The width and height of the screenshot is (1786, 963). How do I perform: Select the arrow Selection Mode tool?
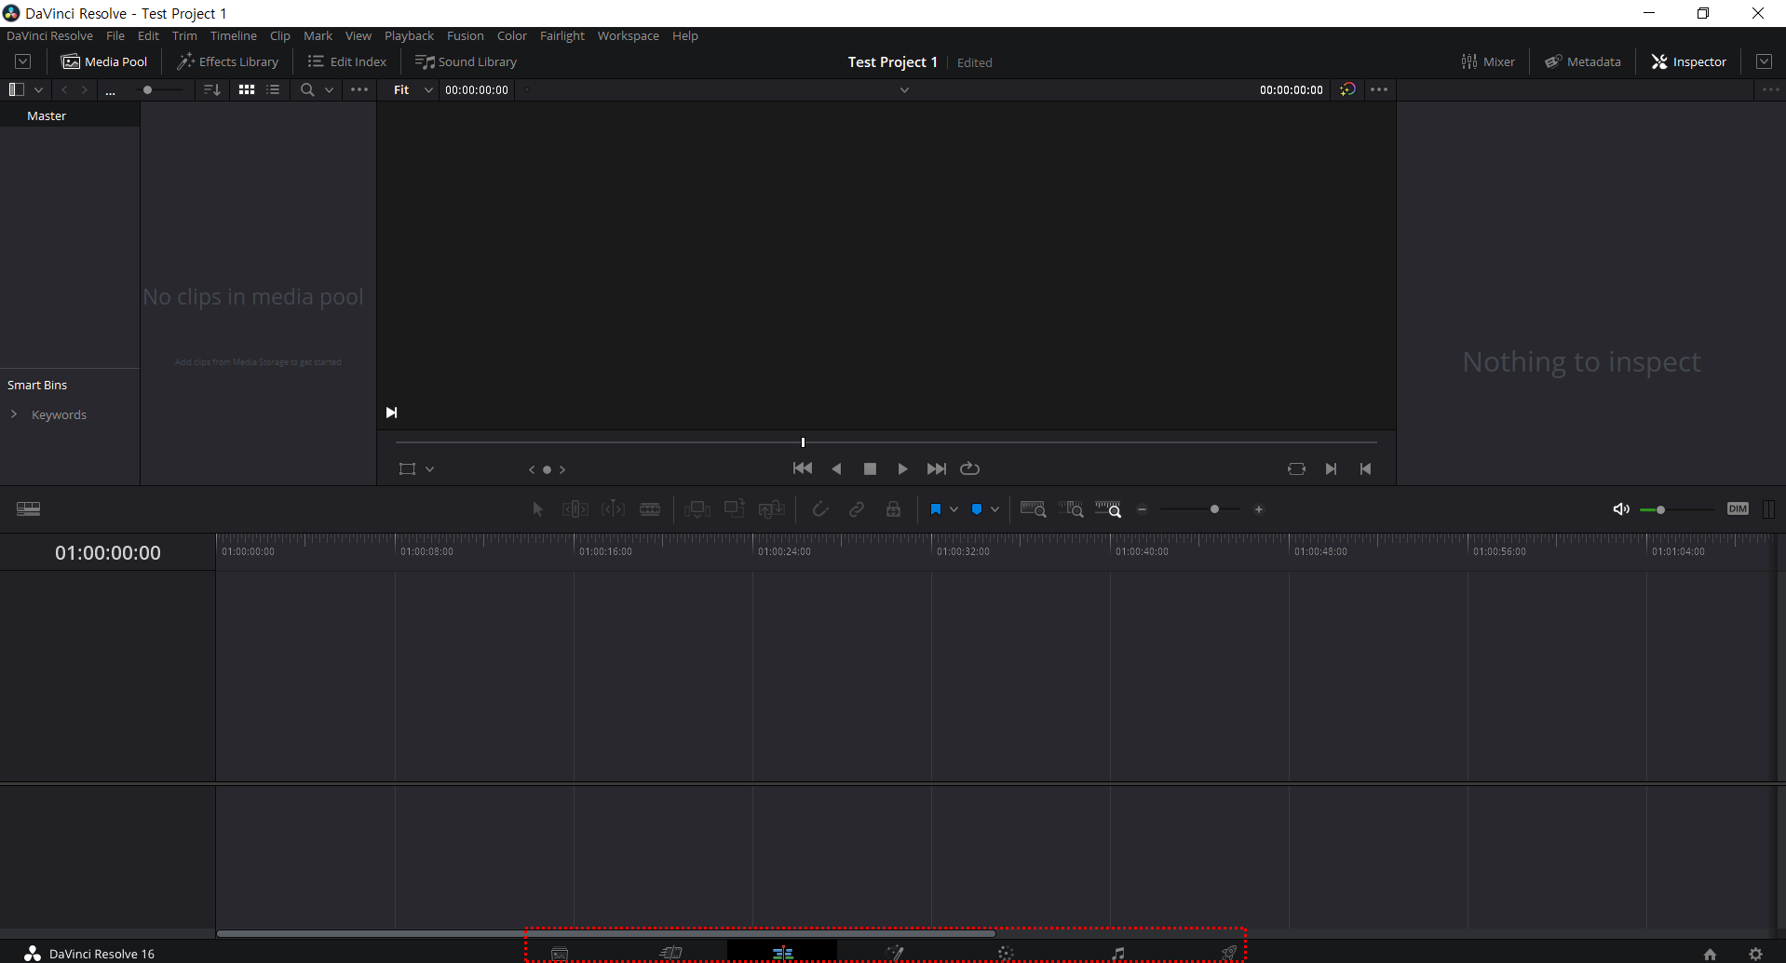(537, 509)
